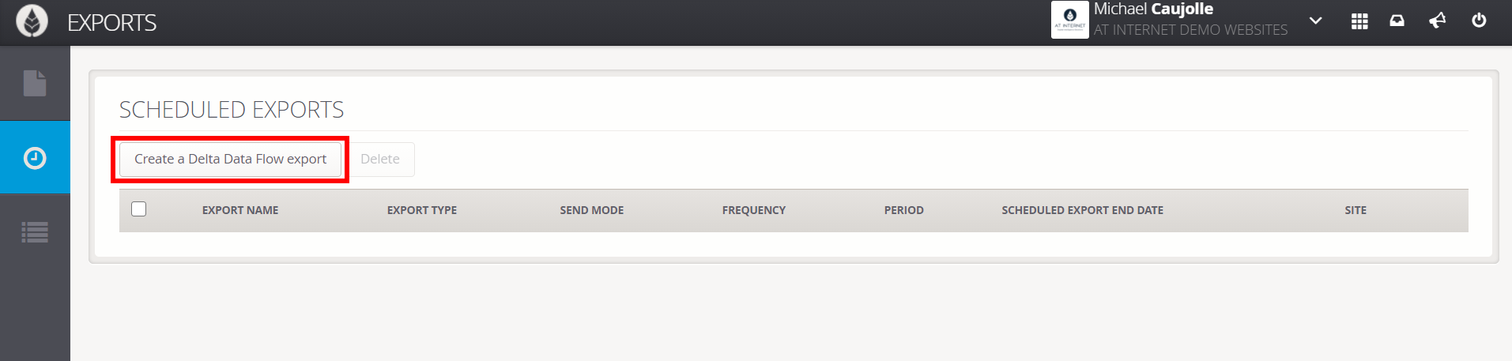Click the Delete button
This screenshot has height=361, width=1512.
(380, 159)
